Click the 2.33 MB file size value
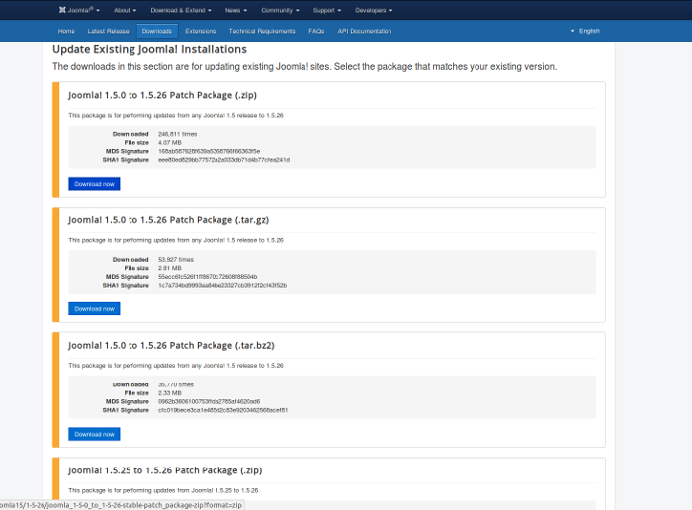 coord(170,393)
